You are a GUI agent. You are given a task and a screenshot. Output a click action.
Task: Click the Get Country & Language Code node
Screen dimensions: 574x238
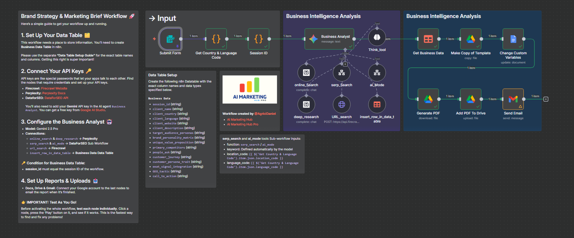tap(216, 39)
